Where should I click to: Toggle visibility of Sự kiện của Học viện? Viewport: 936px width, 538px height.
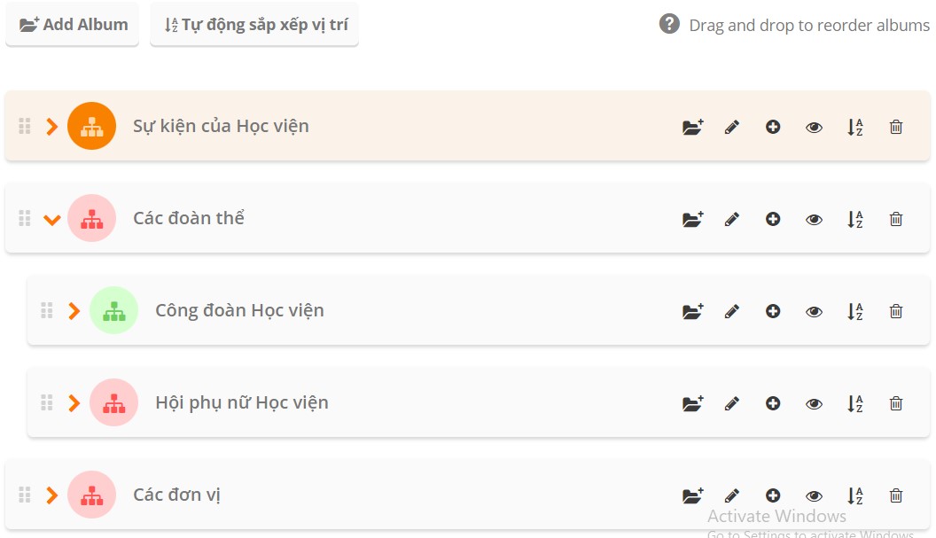(814, 128)
